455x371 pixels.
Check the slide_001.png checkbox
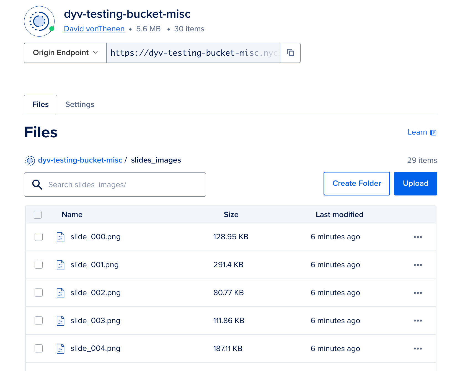pyautogui.click(x=38, y=265)
